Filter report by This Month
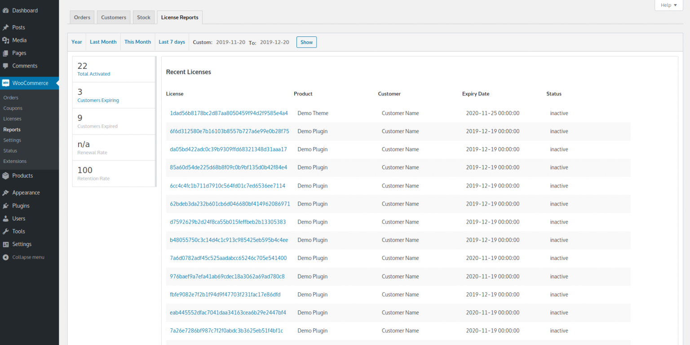This screenshot has height=345, width=690. 138,42
